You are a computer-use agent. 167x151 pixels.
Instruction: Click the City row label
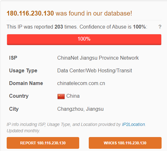14,109
